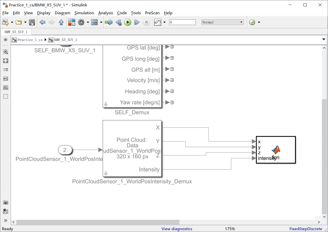
Task: Click the New Model toolbar icon
Action: point(5,22)
